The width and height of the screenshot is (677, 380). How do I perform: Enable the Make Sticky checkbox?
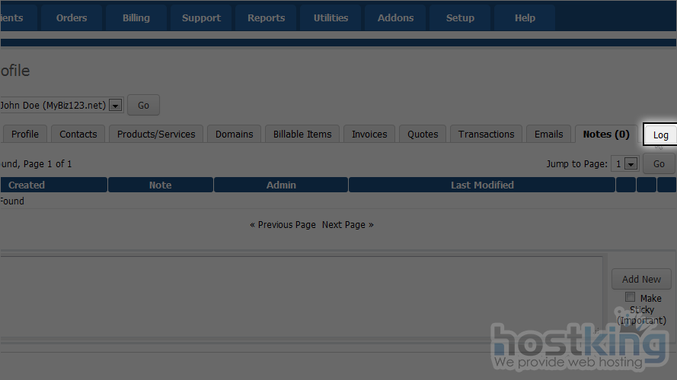pos(630,297)
